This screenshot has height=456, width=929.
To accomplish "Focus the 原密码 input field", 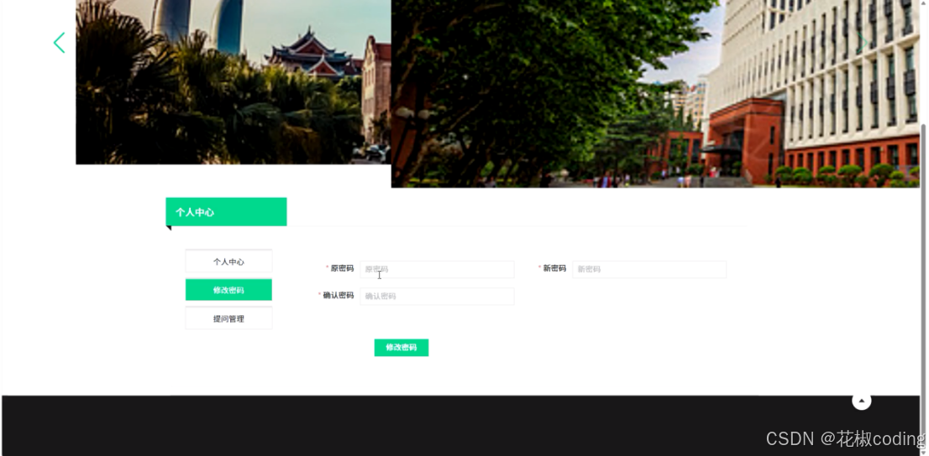I will click(x=437, y=269).
